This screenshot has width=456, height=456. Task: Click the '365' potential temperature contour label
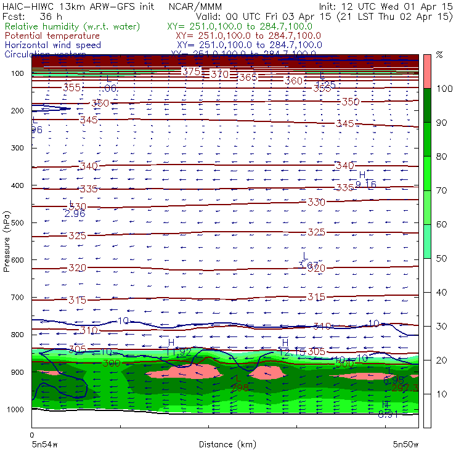pyautogui.click(x=248, y=78)
